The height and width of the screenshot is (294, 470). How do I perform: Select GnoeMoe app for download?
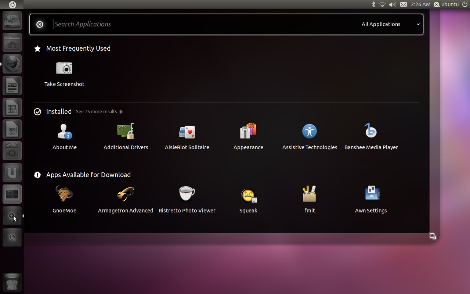tap(64, 200)
